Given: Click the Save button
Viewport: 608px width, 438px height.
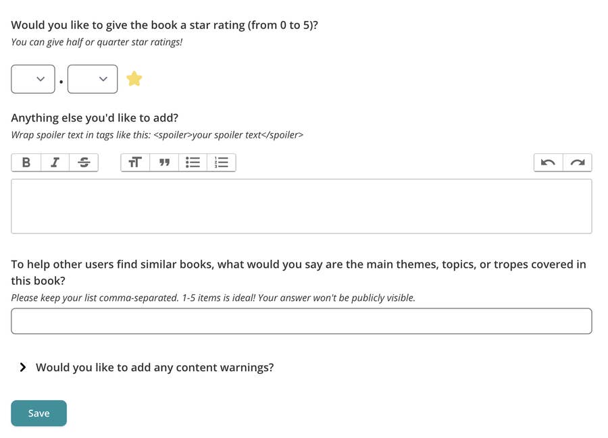Looking at the screenshot, I should 39,413.
